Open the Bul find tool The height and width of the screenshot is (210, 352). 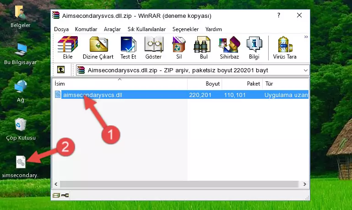[x=203, y=48]
